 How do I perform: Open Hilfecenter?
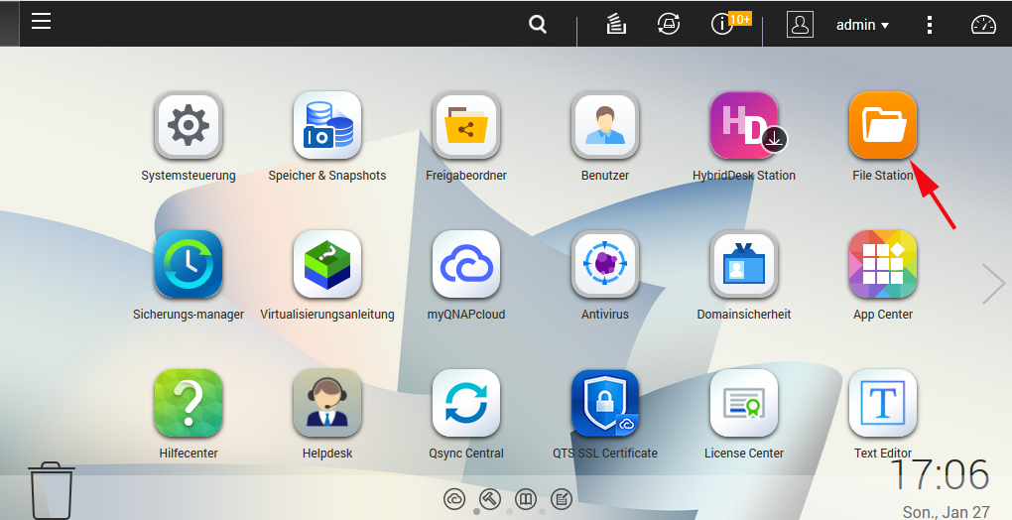point(189,403)
